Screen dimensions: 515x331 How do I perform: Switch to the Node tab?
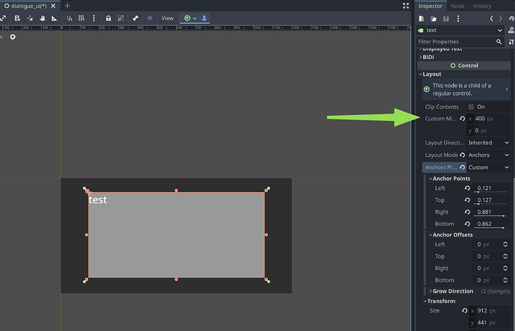pos(458,6)
